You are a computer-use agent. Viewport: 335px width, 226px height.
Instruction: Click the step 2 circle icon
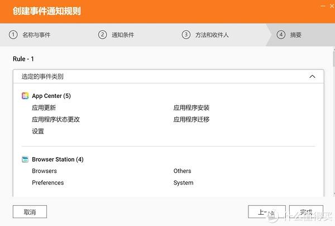click(x=102, y=35)
